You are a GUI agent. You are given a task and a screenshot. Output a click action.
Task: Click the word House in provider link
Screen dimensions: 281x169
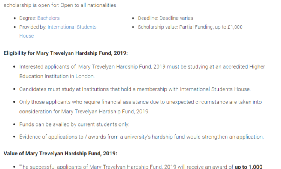pyautogui.click(x=27, y=36)
